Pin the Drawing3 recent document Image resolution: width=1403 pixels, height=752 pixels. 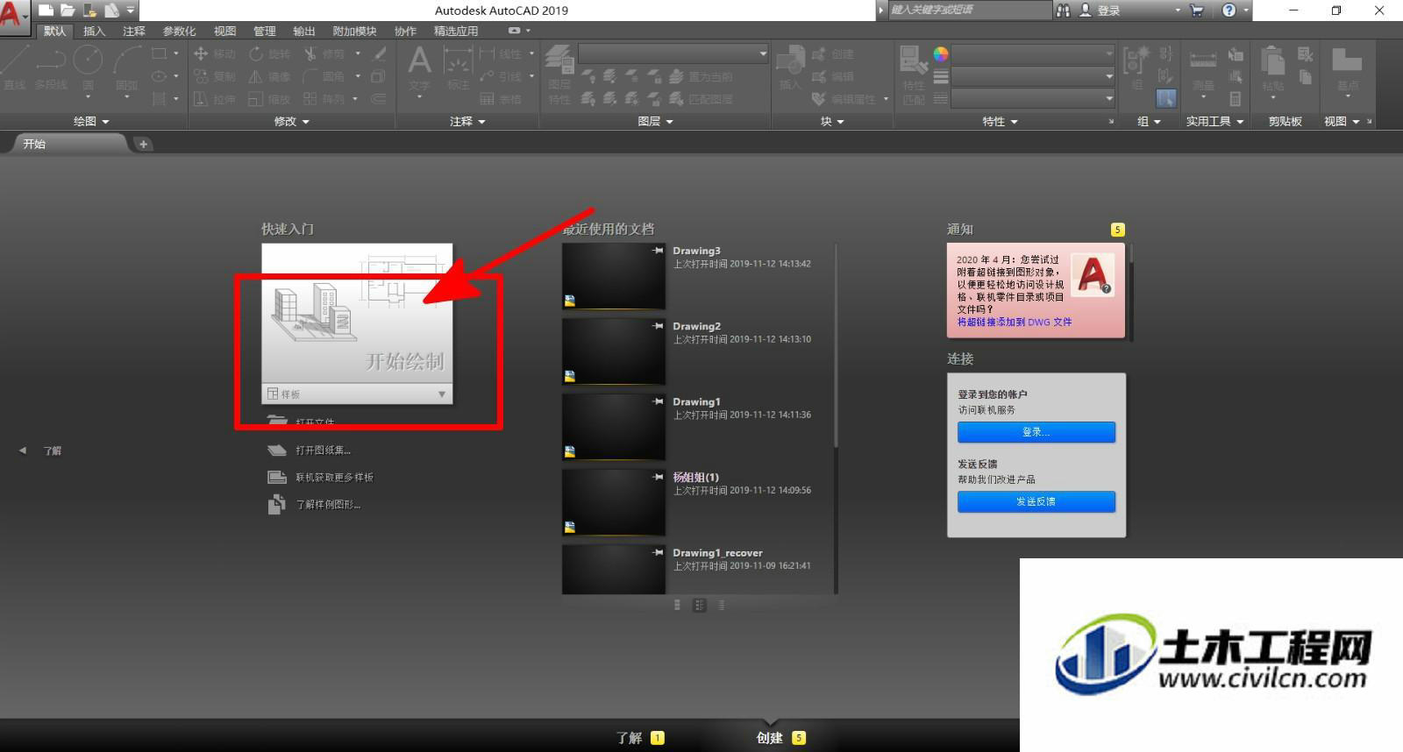658,251
